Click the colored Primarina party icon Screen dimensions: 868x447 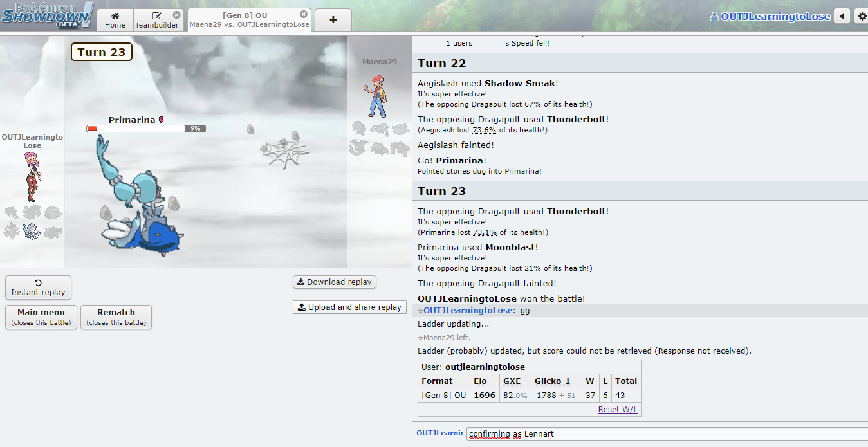pyautogui.click(x=32, y=230)
